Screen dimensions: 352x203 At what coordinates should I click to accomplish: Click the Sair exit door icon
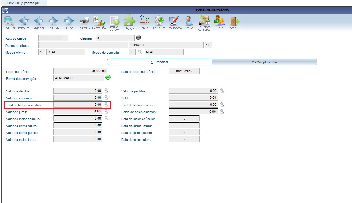tap(234, 21)
